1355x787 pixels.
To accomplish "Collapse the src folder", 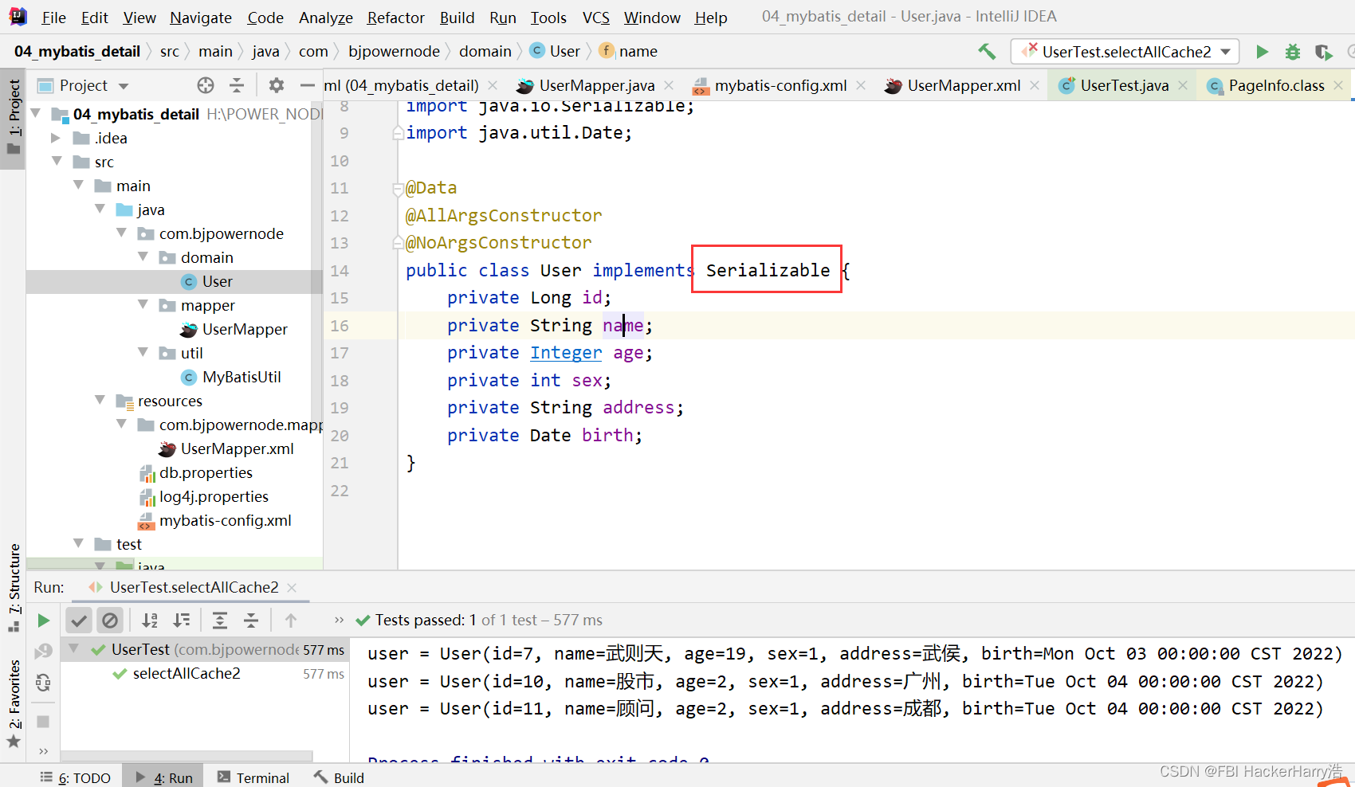I will (x=57, y=162).
